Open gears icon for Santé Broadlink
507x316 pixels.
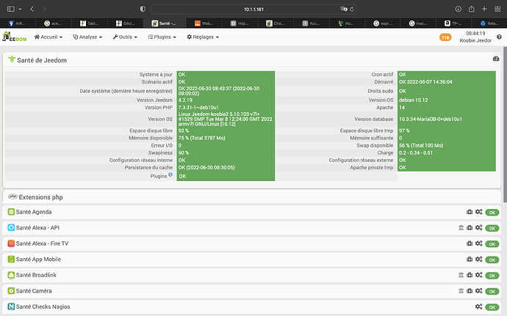tap(479, 275)
